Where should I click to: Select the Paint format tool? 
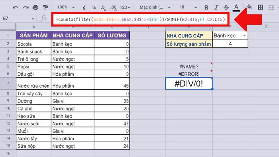click(x=45, y=7)
